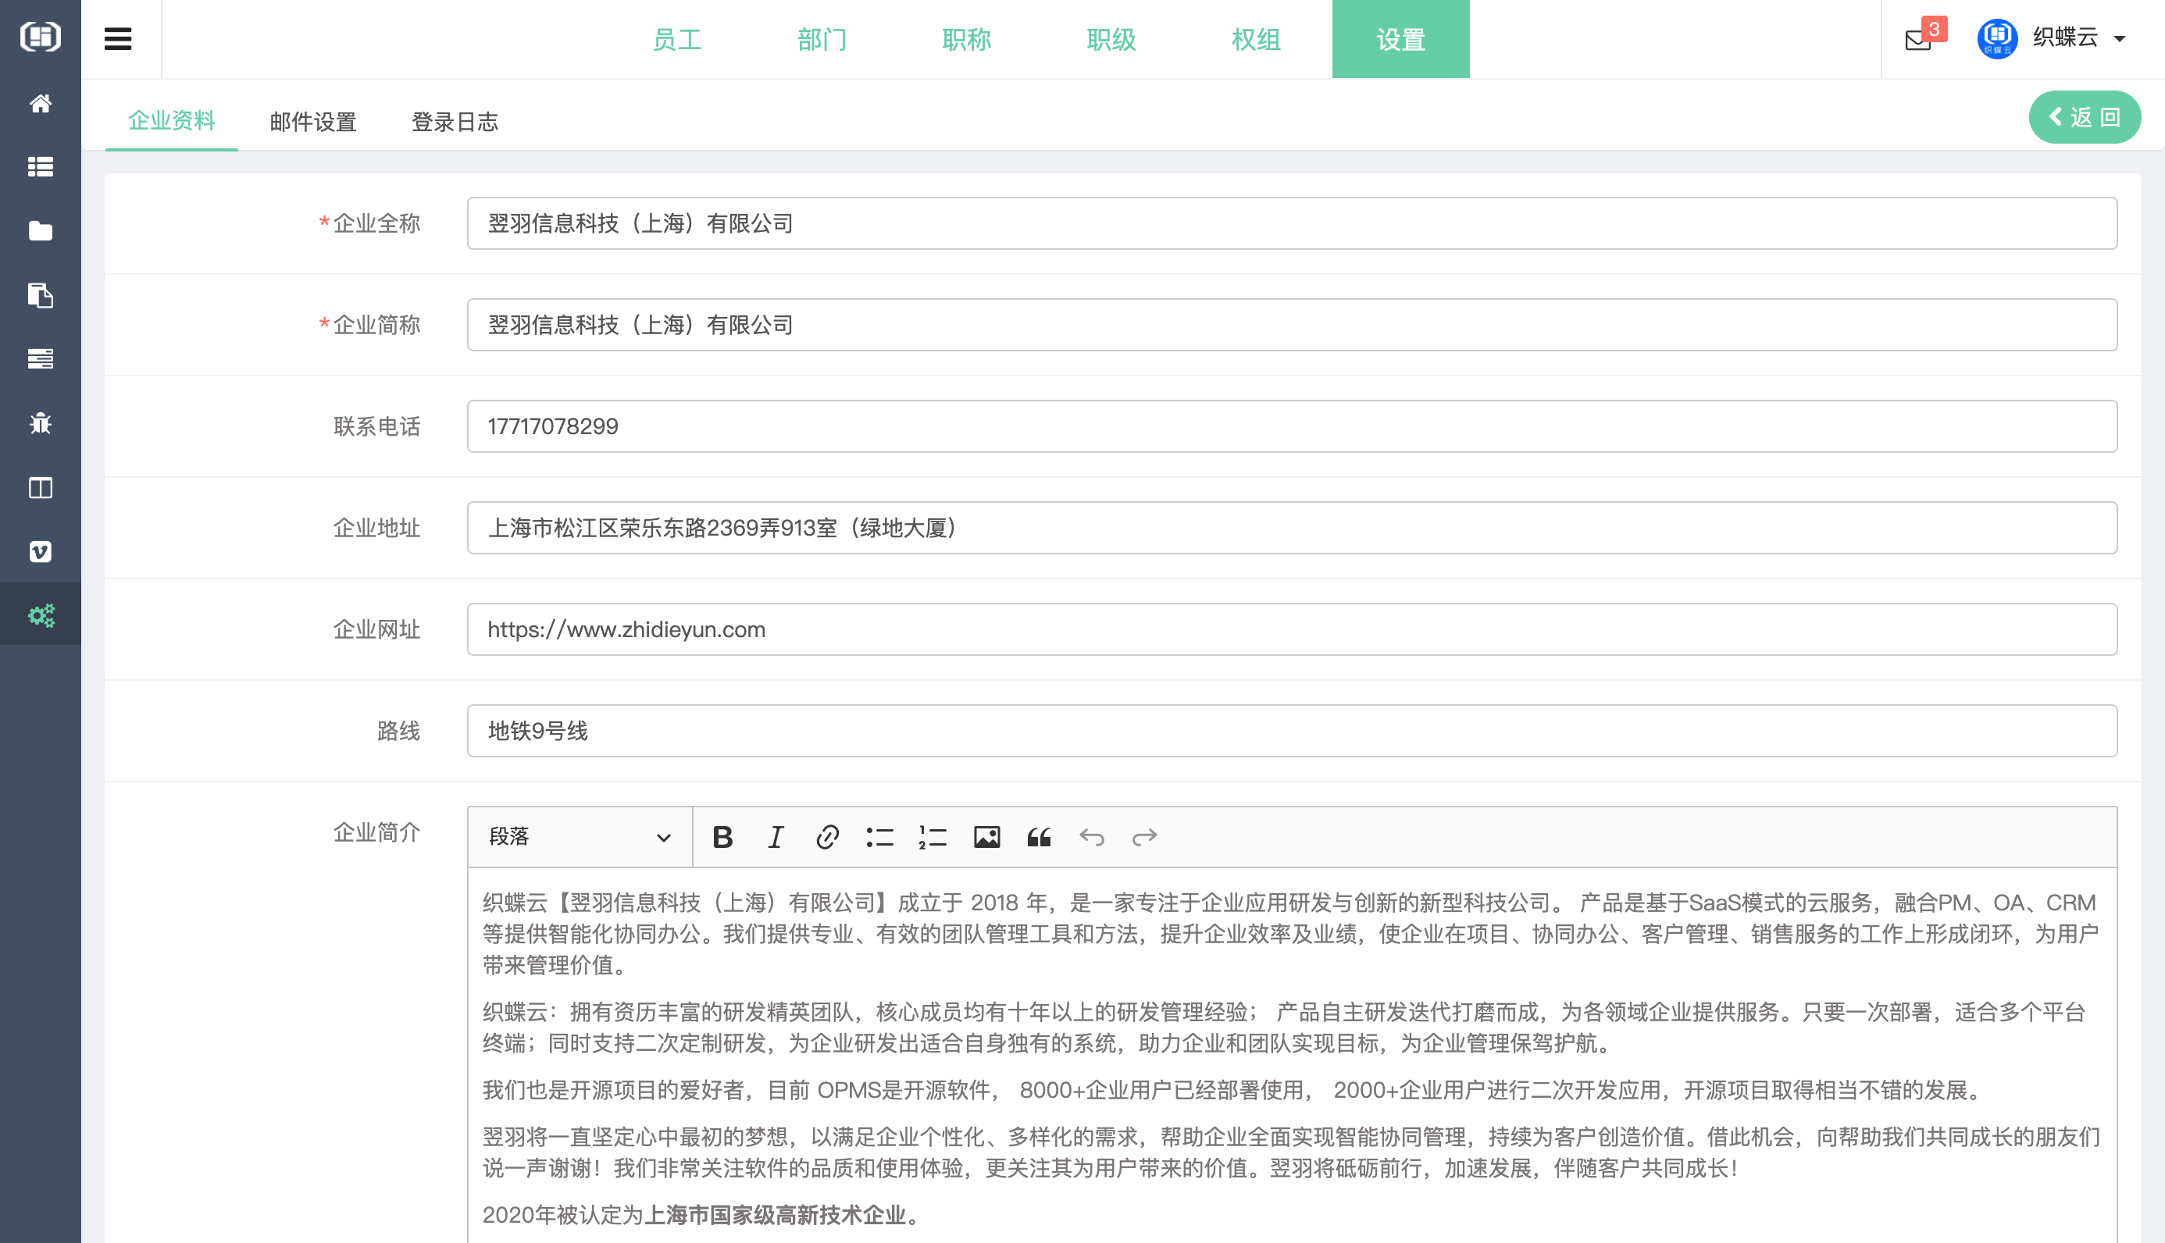Click the 联系电话 input field
The height and width of the screenshot is (1243, 2165).
pos(1291,426)
